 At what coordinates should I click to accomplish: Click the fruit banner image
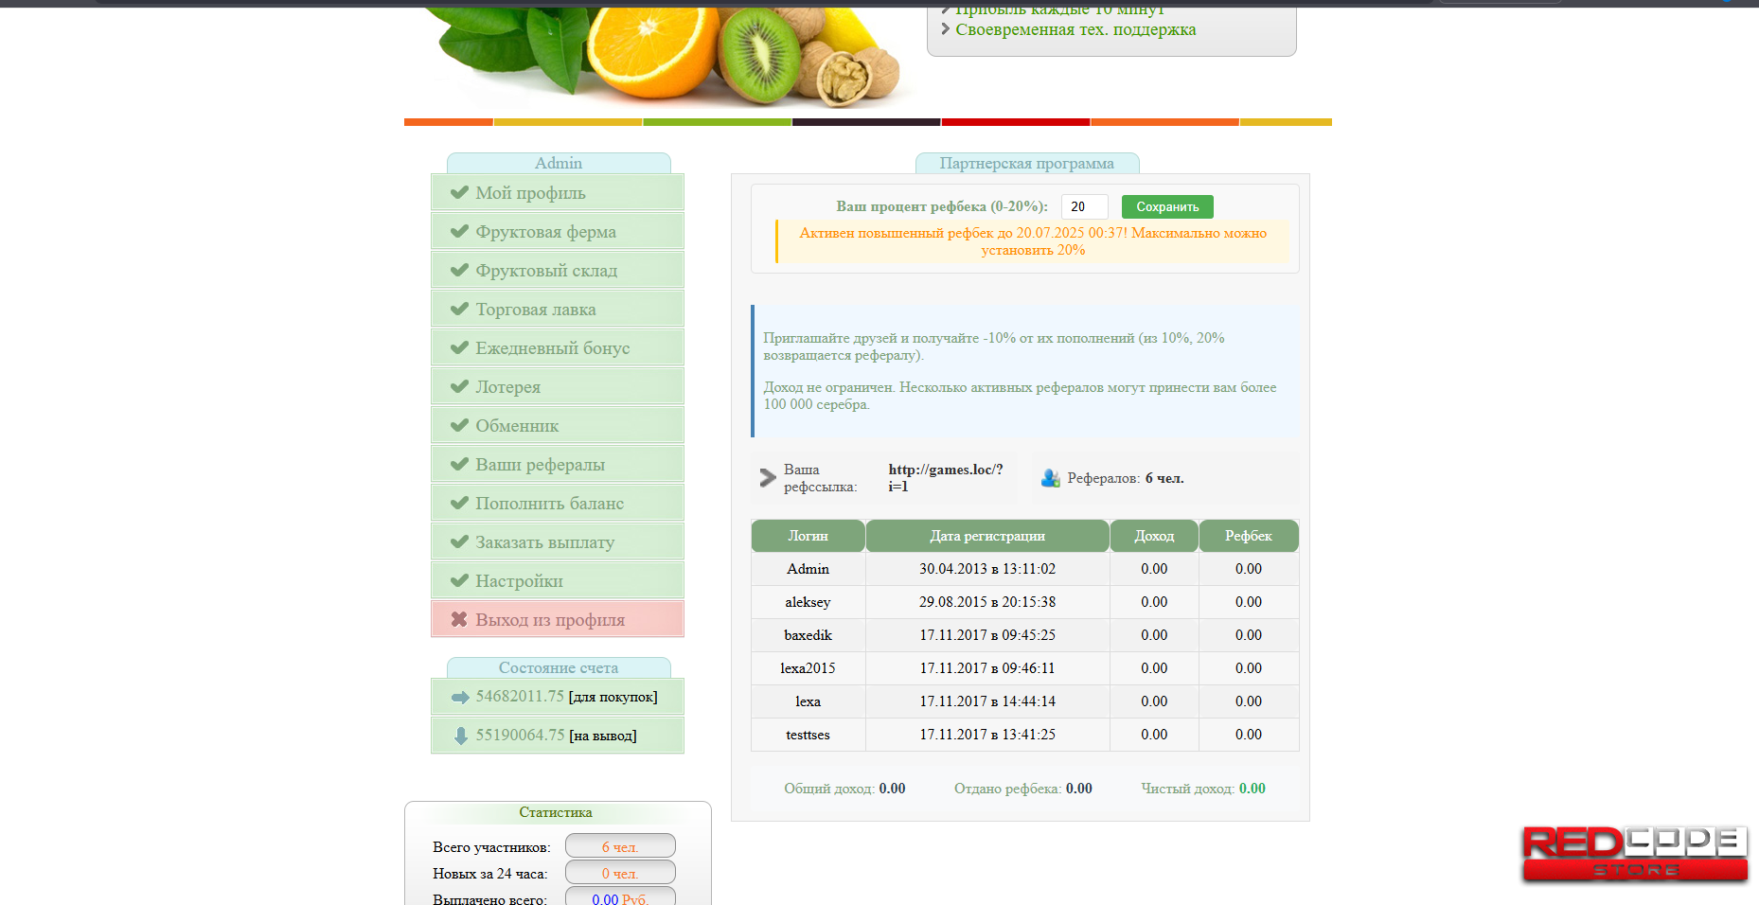[x=663, y=57]
